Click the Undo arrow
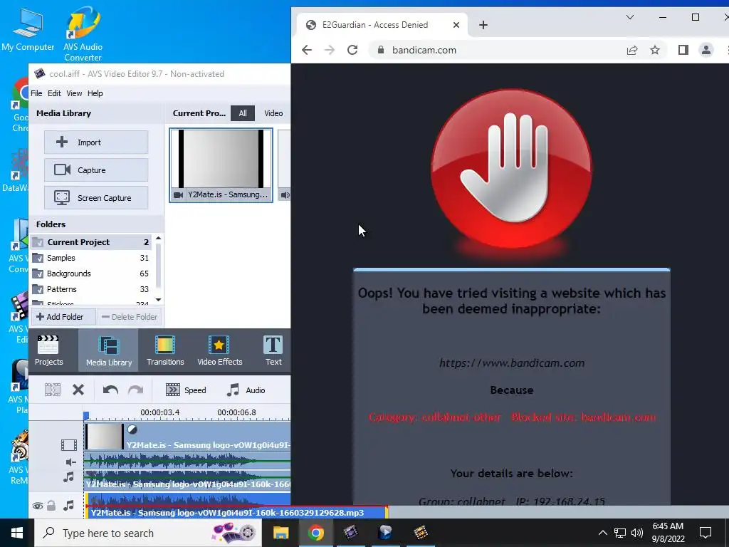Screen dimensions: 729x547 click(x=110, y=390)
